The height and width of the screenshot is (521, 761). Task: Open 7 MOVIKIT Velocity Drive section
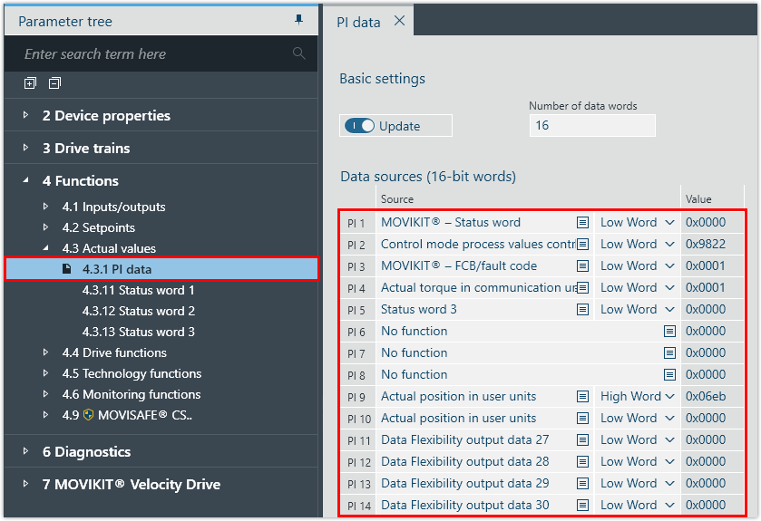tap(131, 484)
